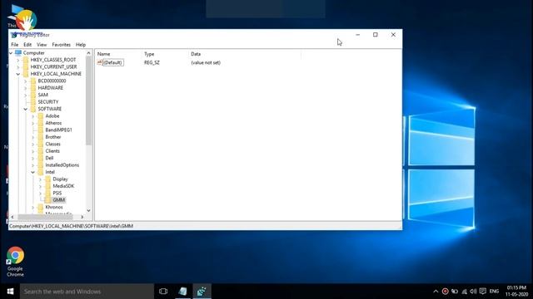This screenshot has height=299, width=533.
Task: Click the BandiMPEG1 folder icon
Action: point(41,130)
